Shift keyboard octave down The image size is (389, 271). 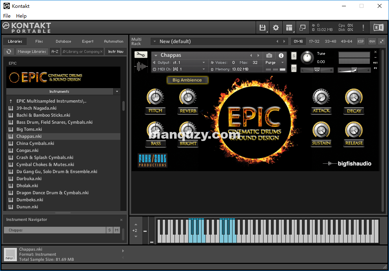point(136,237)
